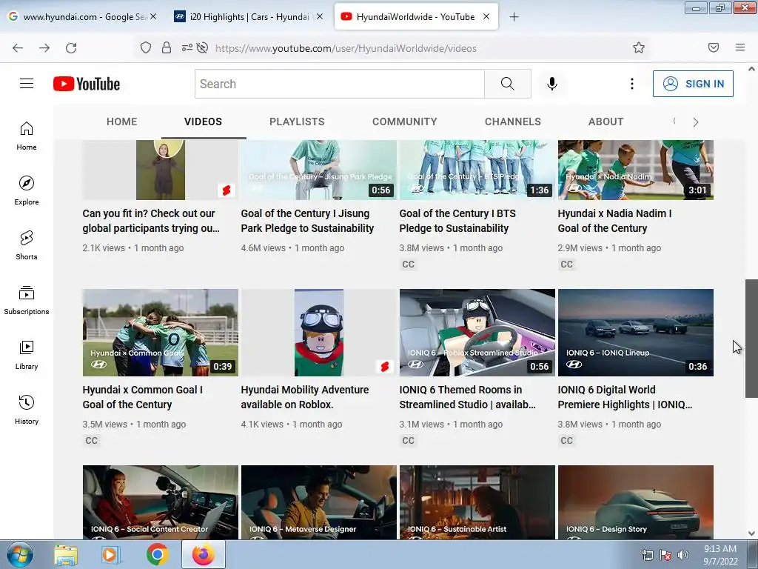Open IONIQ 6 Roblox Streamlined Studio thumbnail

477,333
